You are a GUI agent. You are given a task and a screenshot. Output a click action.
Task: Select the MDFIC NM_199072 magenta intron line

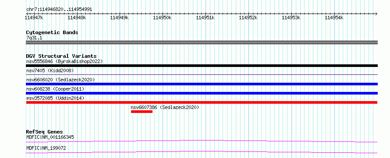point(202,152)
